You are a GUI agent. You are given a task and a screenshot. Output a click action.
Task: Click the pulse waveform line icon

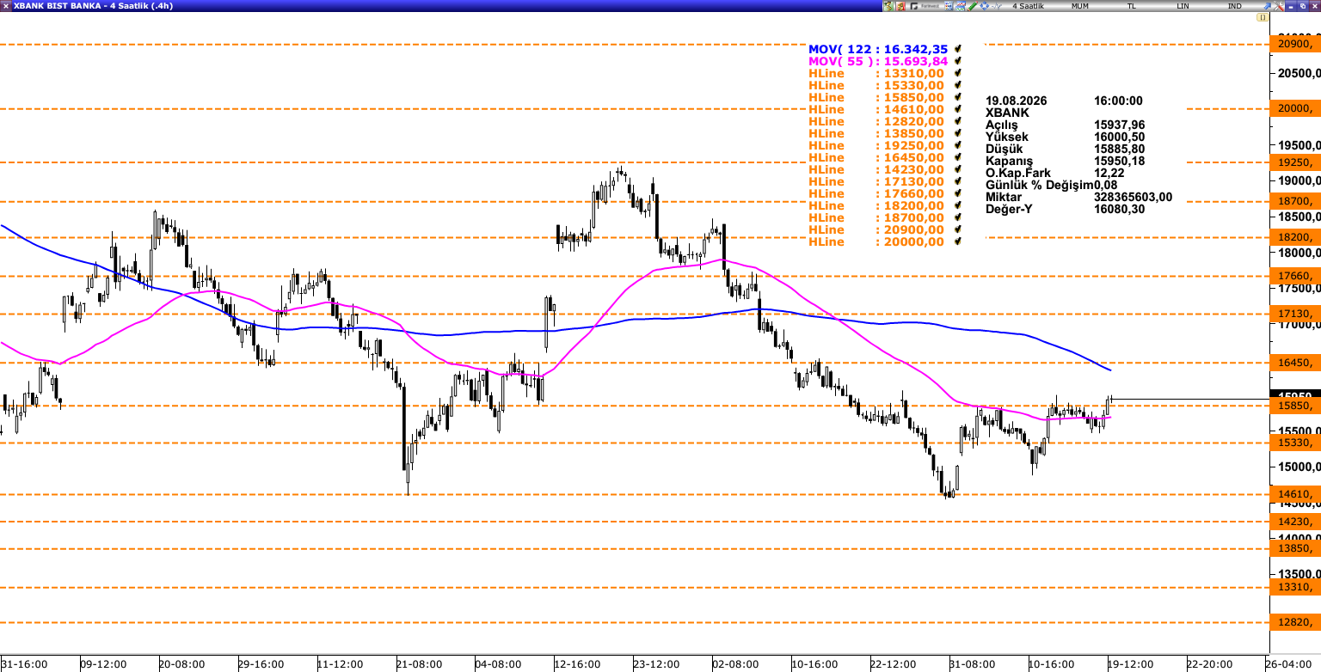[996, 6]
